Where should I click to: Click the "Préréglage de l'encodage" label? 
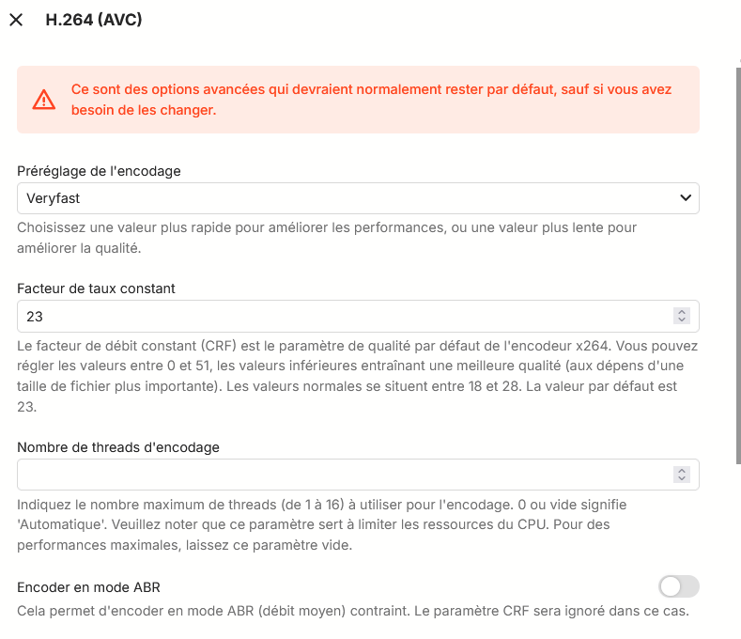(x=100, y=171)
